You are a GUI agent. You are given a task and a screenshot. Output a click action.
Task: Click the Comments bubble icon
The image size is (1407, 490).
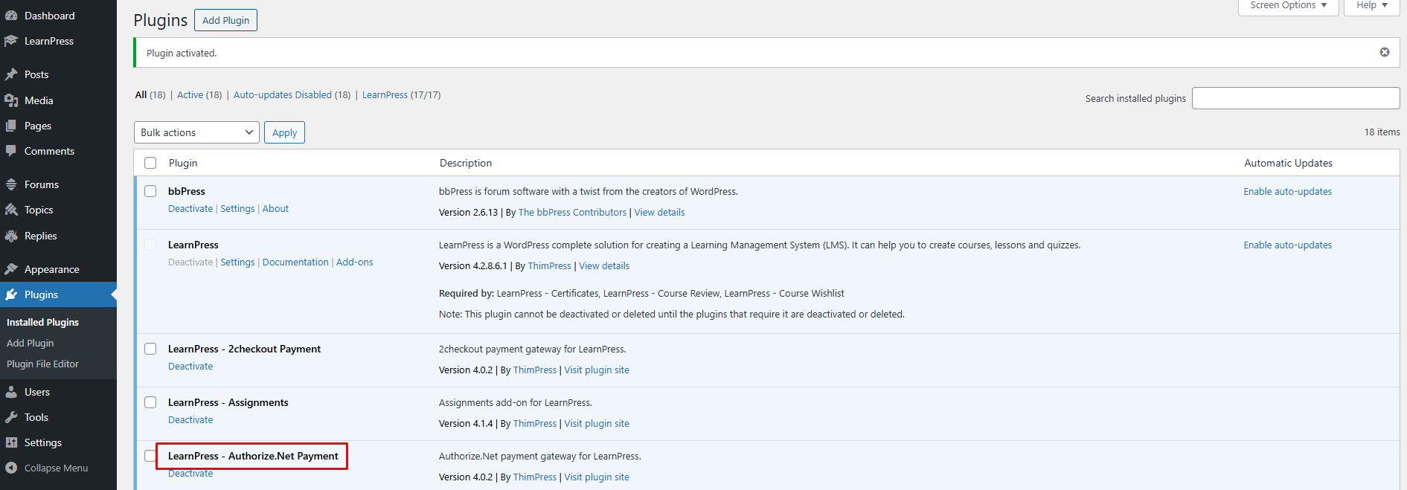[x=11, y=151]
